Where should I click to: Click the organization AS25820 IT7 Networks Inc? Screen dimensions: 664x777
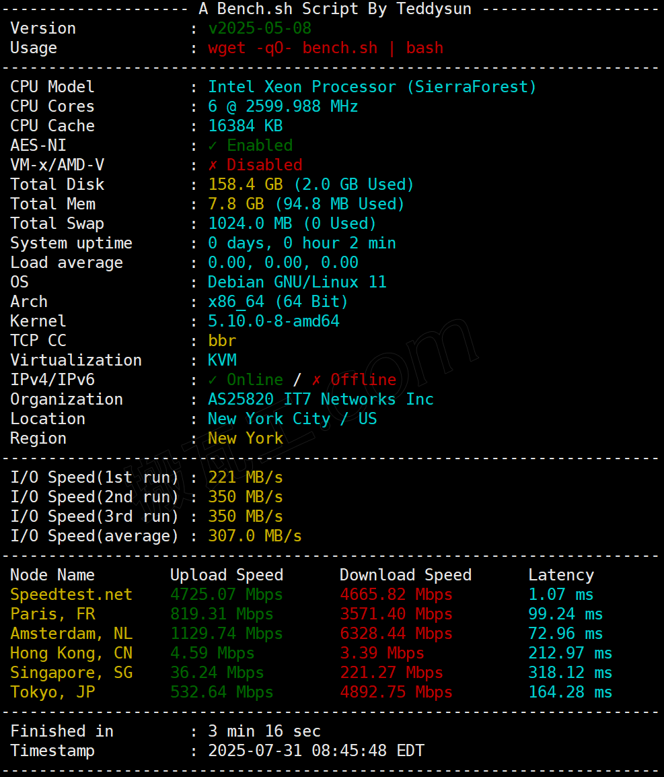click(321, 399)
